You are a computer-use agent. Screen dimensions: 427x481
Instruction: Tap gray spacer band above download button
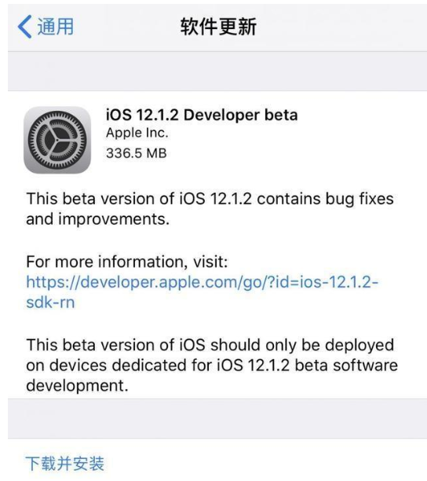click(x=217, y=418)
